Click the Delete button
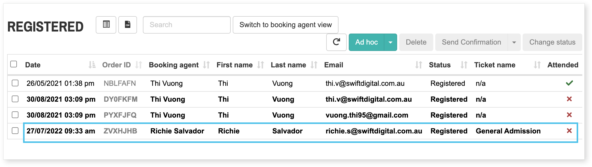The width and height of the screenshot is (592, 167). point(416,42)
